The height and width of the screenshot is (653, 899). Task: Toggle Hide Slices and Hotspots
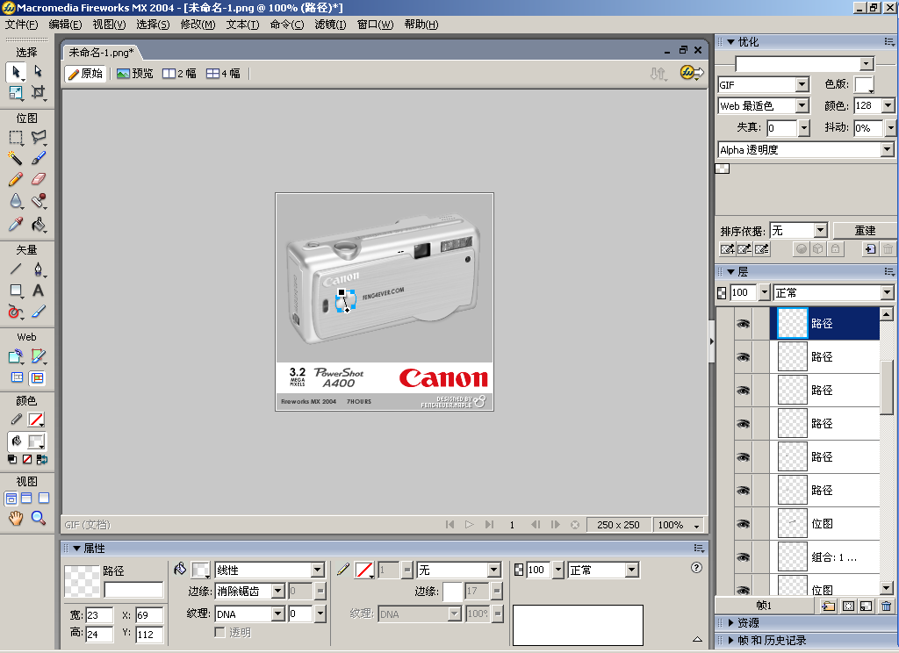pyautogui.click(x=18, y=377)
